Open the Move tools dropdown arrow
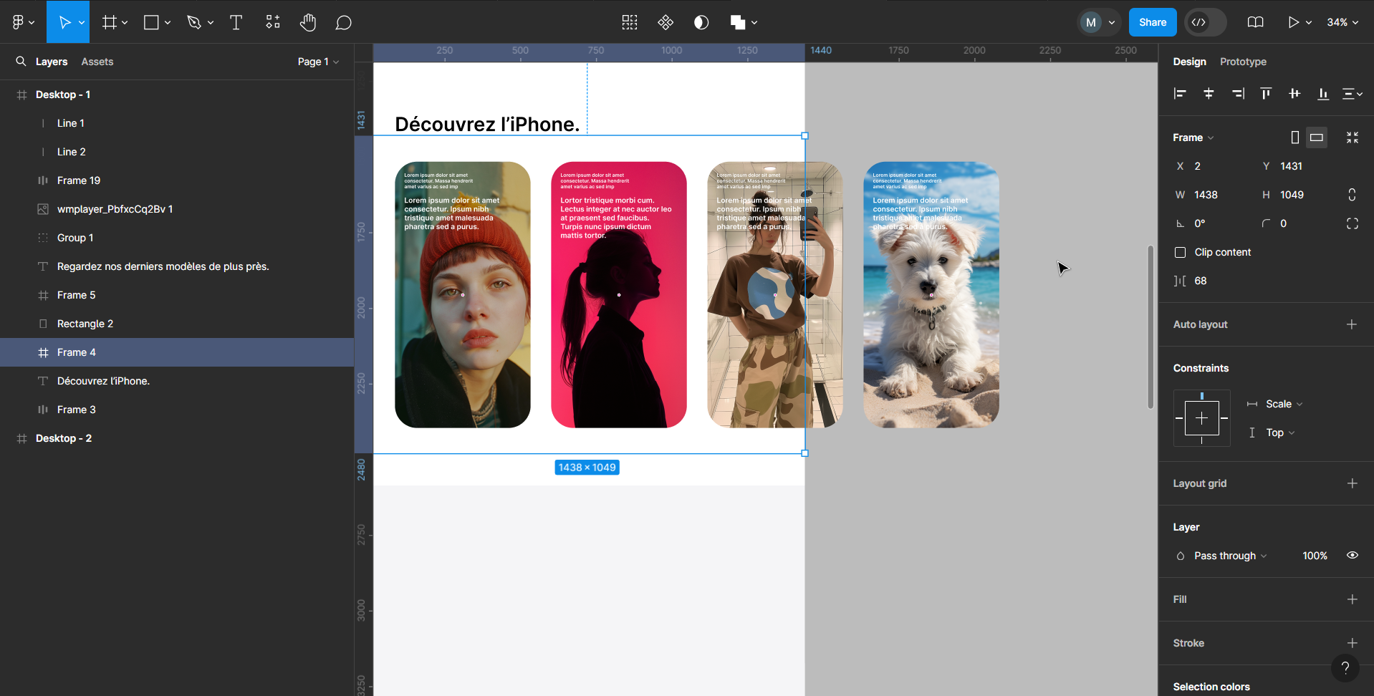This screenshot has width=1374, height=696. (82, 23)
